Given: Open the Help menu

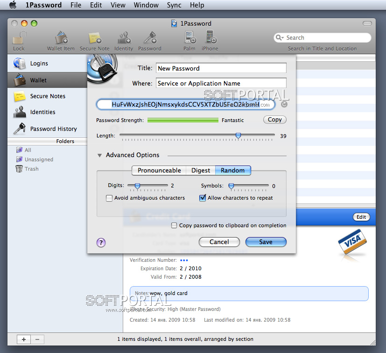Looking at the screenshot, I should coord(197,5).
